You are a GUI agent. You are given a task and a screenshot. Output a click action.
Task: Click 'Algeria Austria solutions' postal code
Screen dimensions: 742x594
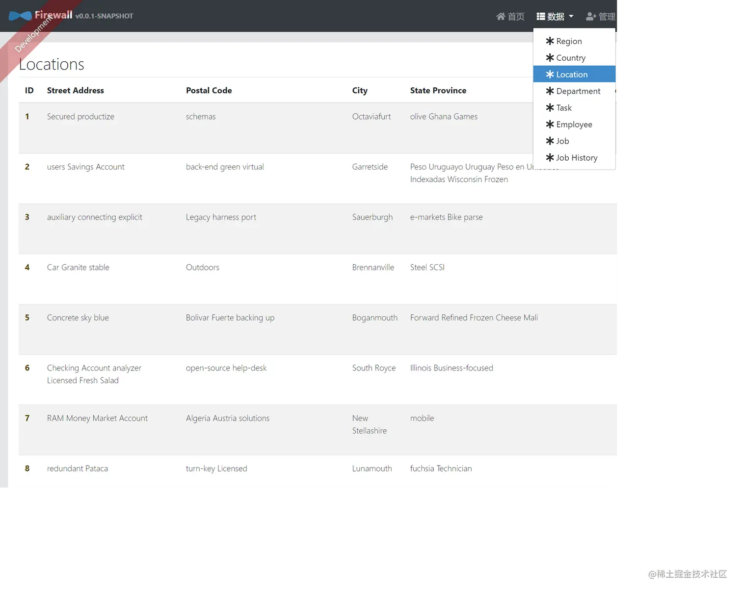point(228,419)
